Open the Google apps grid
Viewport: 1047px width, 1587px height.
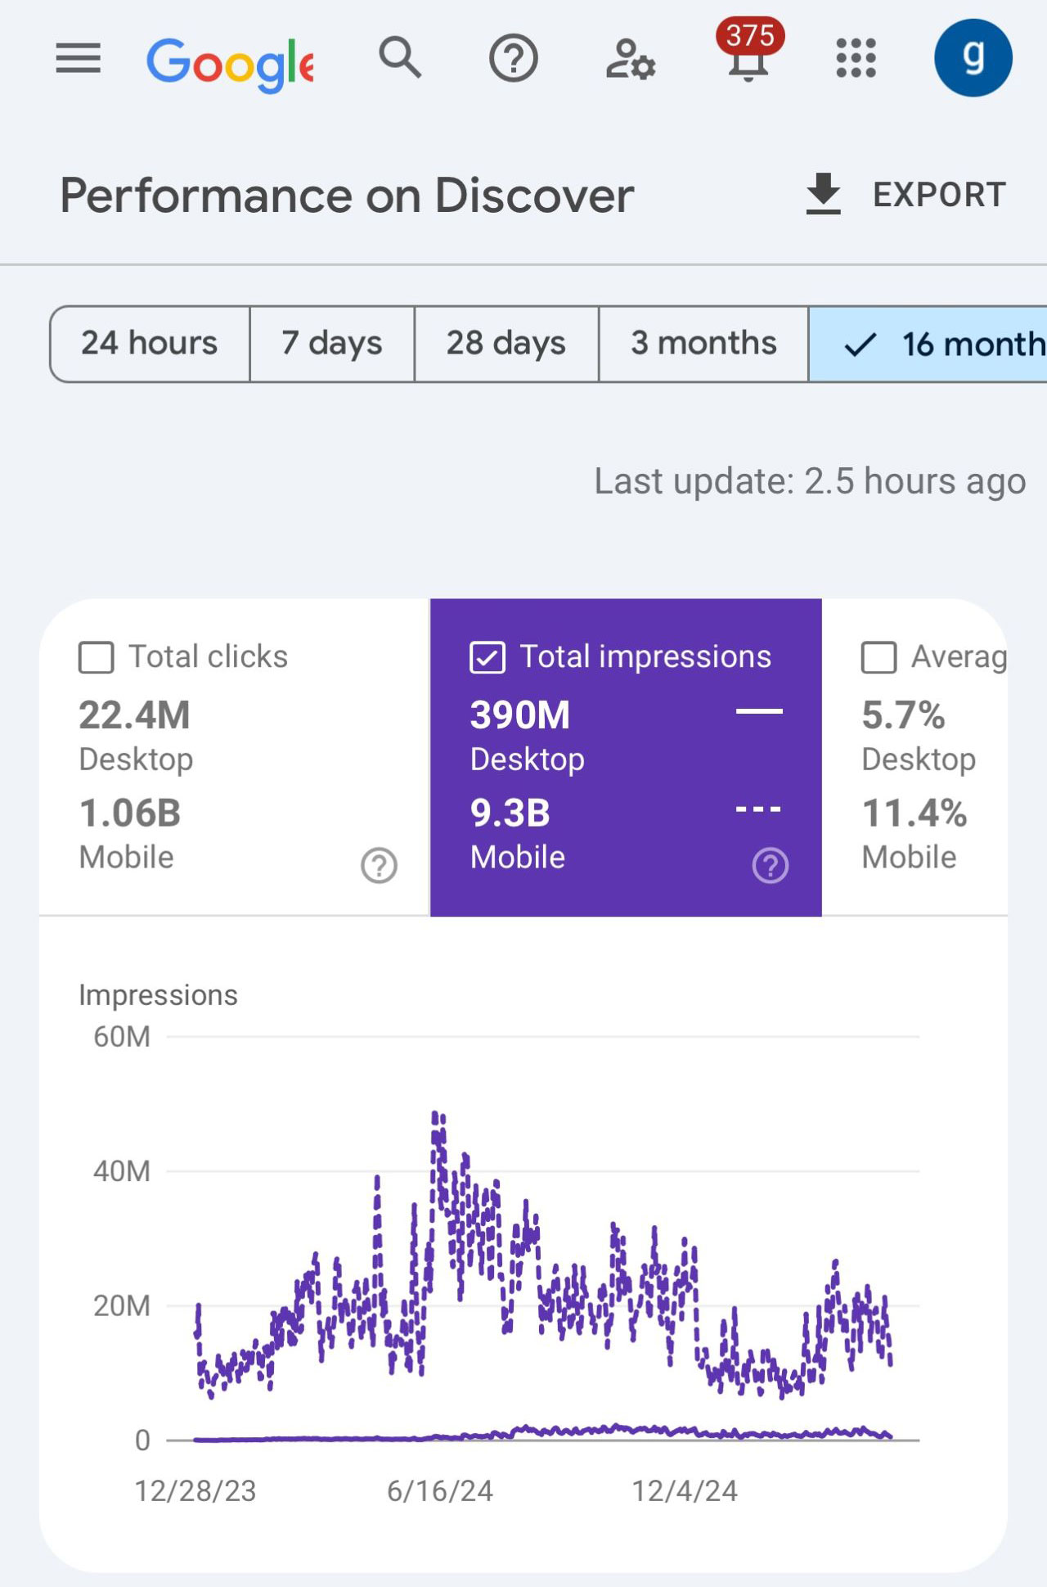click(x=856, y=58)
